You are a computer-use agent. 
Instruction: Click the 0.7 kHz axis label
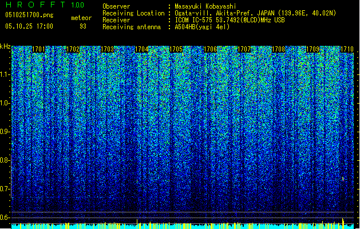click(x=5, y=189)
